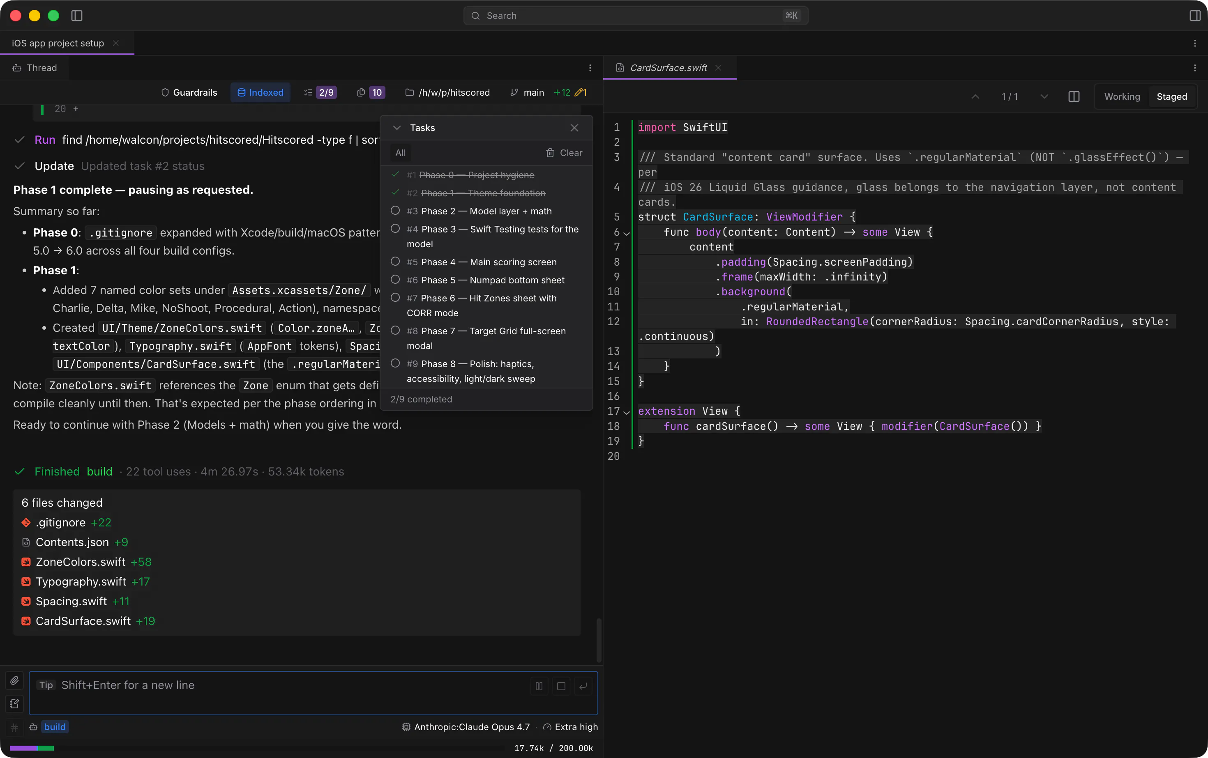Close the iOS app project setup tab
The width and height of the screenshot is (1208, 758).
coord(116,43)
